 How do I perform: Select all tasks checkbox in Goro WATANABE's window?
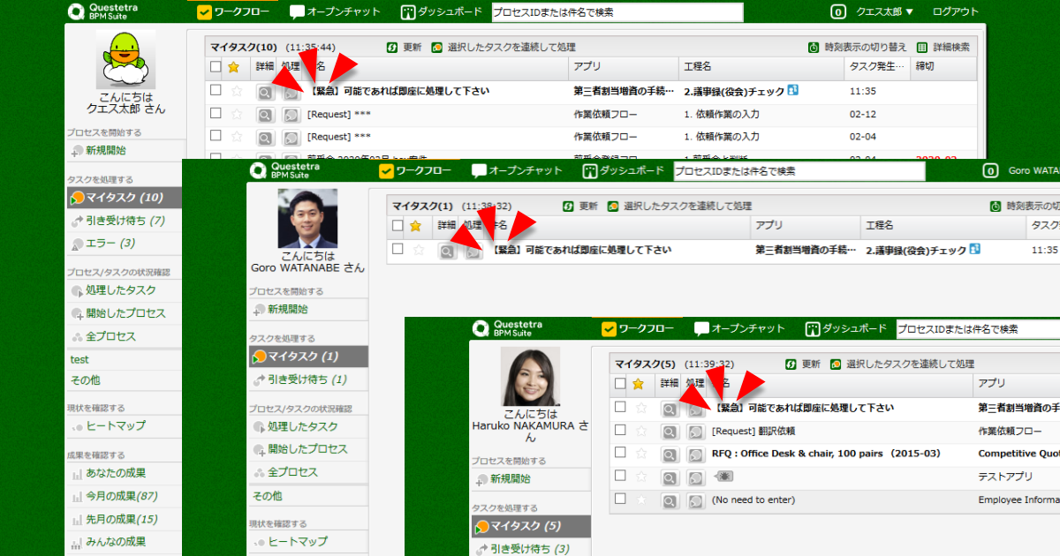397,225
